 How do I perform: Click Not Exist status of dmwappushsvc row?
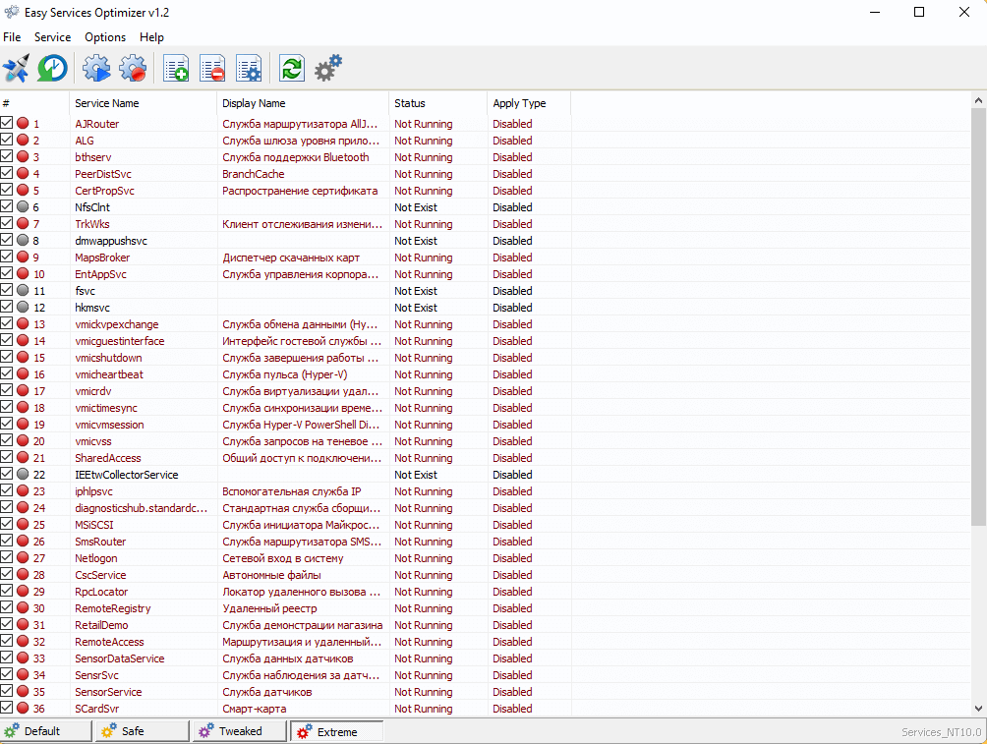(x=416, y=241)
